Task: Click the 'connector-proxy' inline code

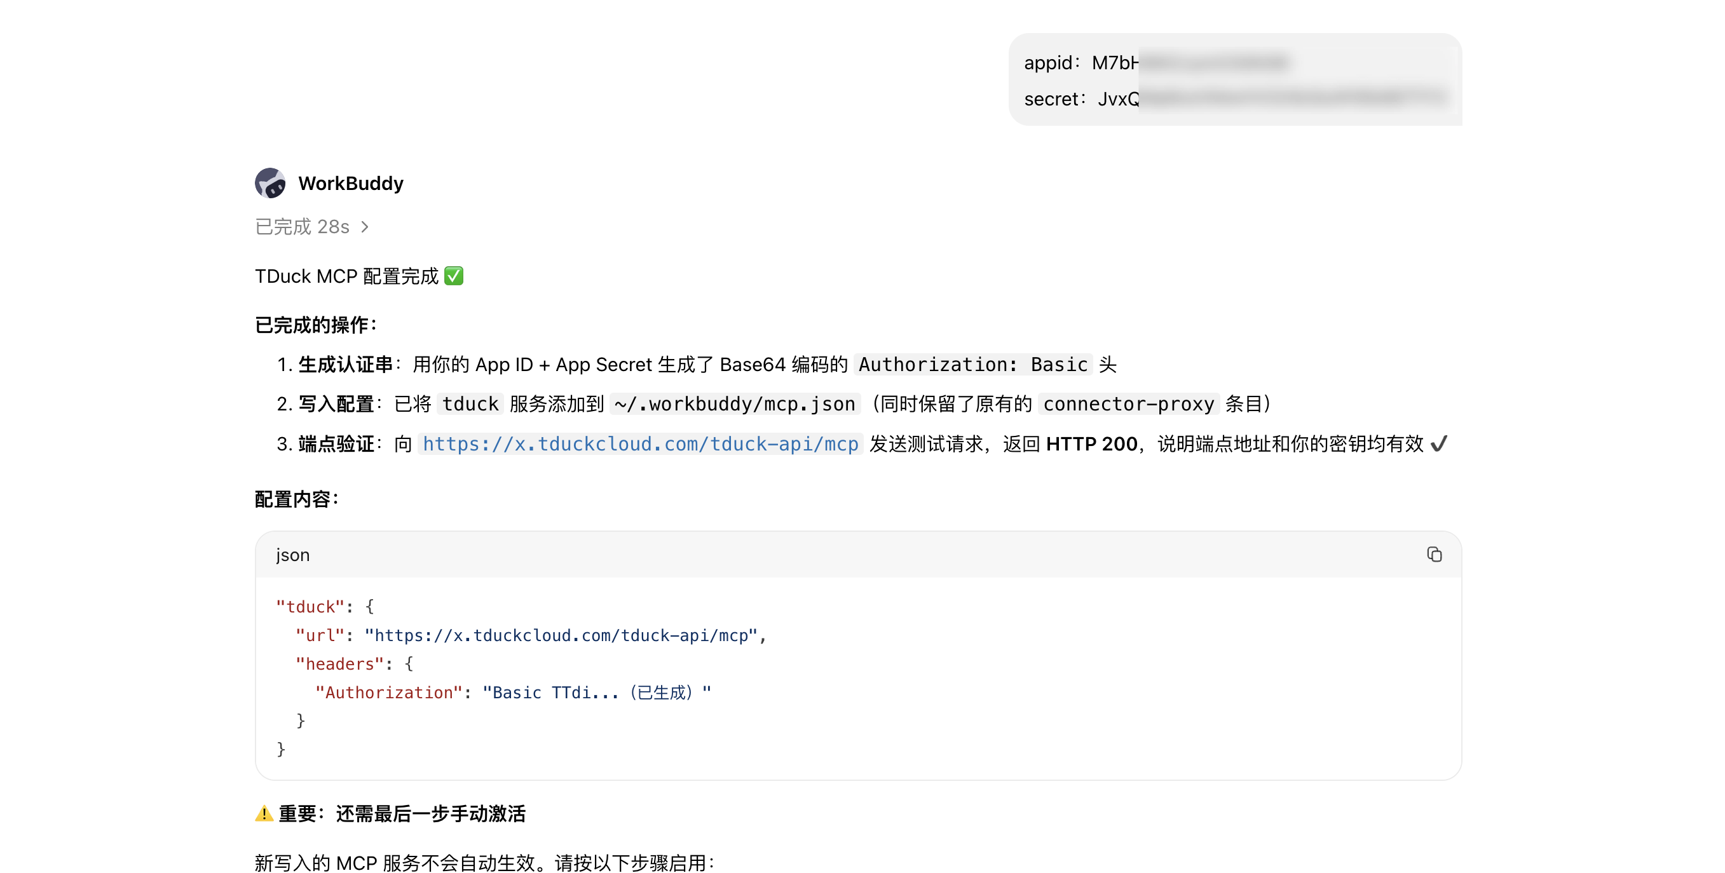Action: pyautogui.click(x=1128, y=403)
